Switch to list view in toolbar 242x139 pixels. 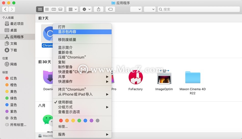tap(47, 9)
